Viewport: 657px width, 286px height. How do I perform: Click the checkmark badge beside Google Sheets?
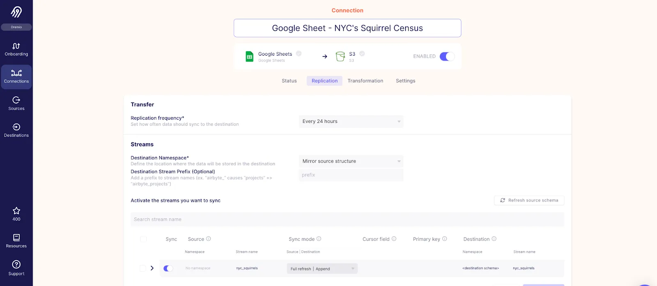(299, 54)
